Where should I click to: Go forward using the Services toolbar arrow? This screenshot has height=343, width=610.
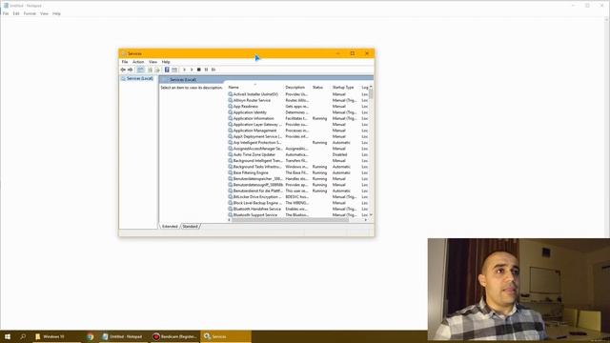click(131, 70)
